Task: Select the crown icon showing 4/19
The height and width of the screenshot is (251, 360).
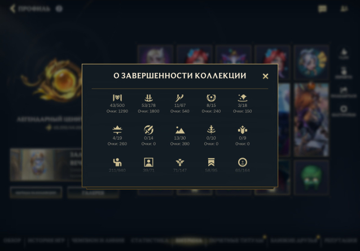Action: [x=117, y=130]
